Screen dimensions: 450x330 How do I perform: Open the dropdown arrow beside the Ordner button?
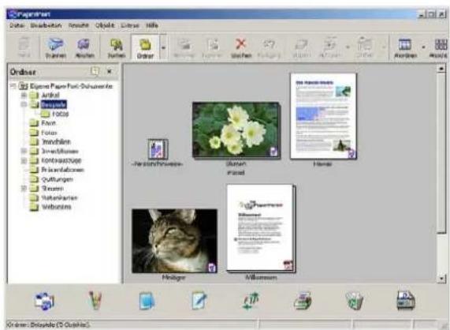click(x=163, y=47)
